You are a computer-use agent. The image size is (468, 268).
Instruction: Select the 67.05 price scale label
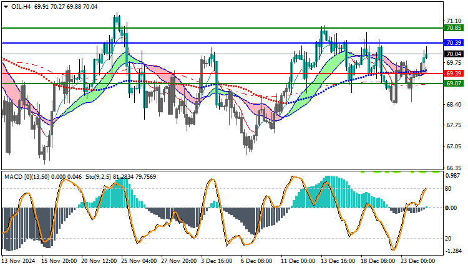(x=454, y=146)
